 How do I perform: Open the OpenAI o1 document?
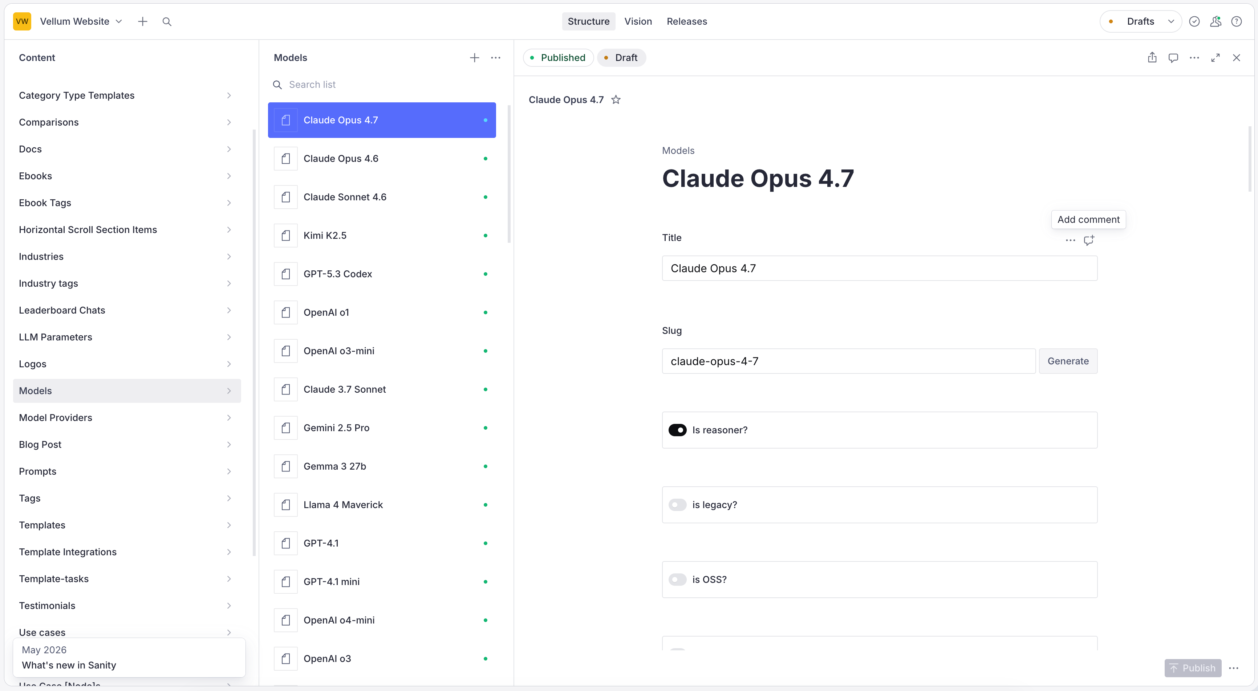click(x=382, y=313)
